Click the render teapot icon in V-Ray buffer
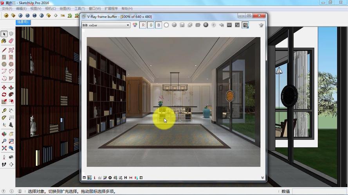This screenshot has width=348, height=195. [261, 25]
